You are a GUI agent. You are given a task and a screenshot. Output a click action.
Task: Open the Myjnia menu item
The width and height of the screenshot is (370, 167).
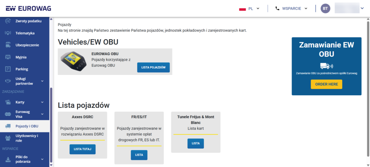click(x=25, y=57)
